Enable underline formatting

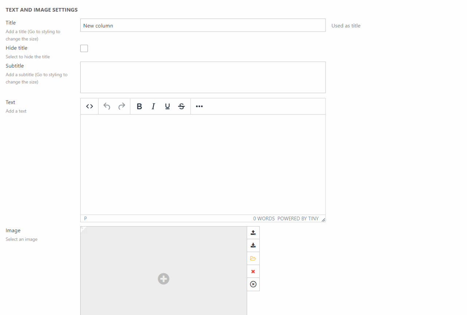(x=167, y=106)
